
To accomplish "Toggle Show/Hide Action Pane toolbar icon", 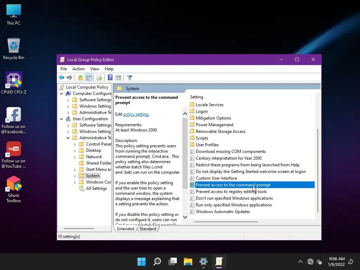I will (x=118, y=78).
